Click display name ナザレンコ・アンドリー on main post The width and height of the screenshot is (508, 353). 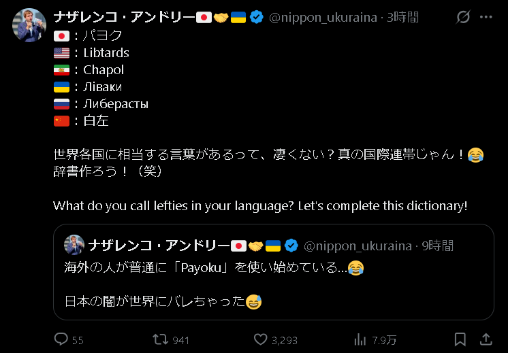coord(123,18)
